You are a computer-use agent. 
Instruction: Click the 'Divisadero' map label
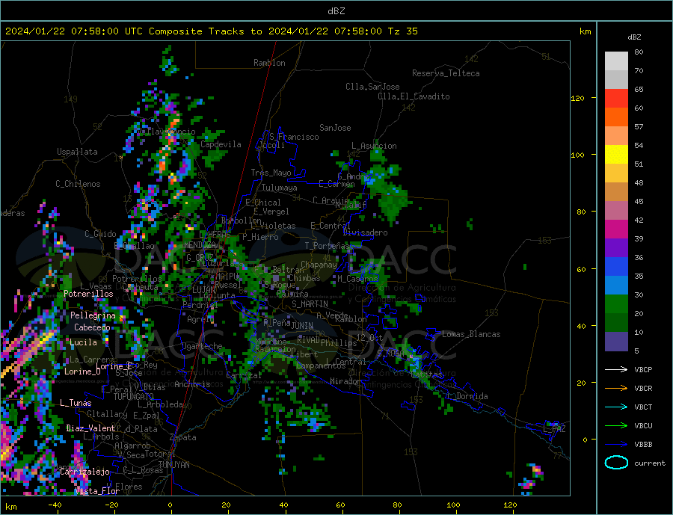(365, 232)
